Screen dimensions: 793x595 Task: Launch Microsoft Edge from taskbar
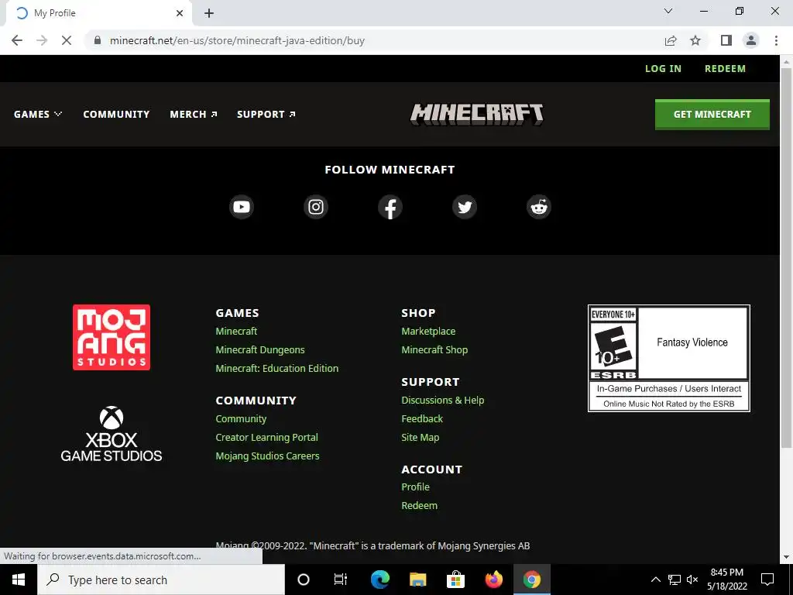[x=379, y=580]
